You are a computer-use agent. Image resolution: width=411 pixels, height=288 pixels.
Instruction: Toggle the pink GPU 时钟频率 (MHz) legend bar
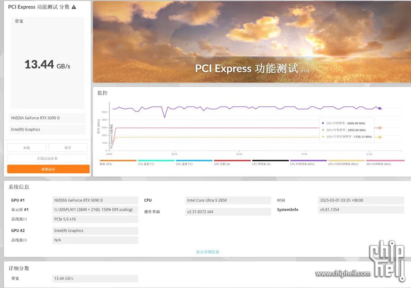click(x=385, y=161)
